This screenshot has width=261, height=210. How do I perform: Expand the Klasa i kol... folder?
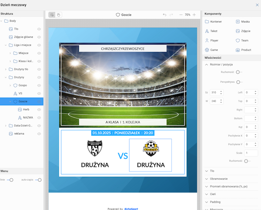tap(10, 61)
